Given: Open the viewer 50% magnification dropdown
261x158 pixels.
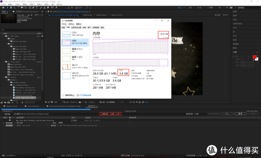Looking at the screenshot, I should tap(58, 102).
